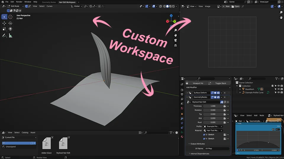Click the Toggle Stack button

[x=220, y=83]
